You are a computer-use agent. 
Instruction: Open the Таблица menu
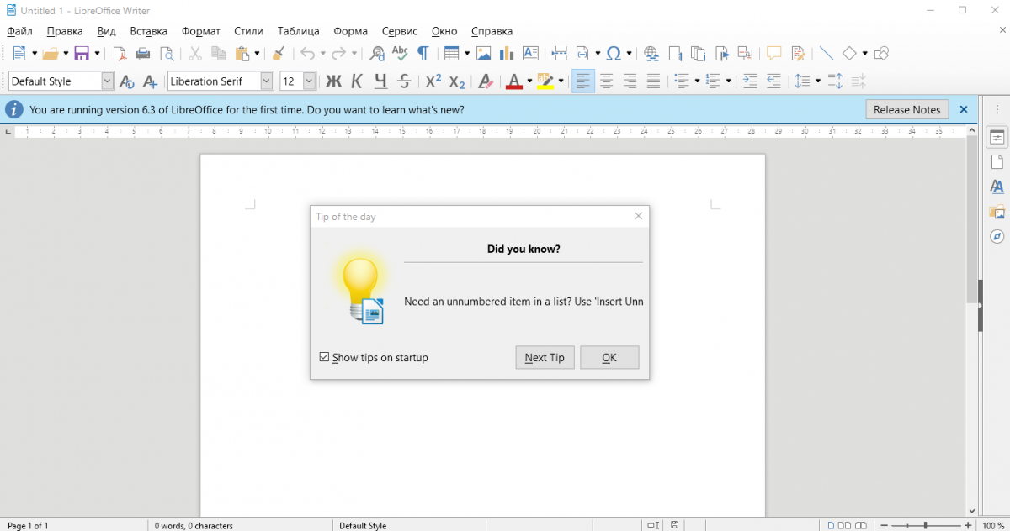click(298, 31)
